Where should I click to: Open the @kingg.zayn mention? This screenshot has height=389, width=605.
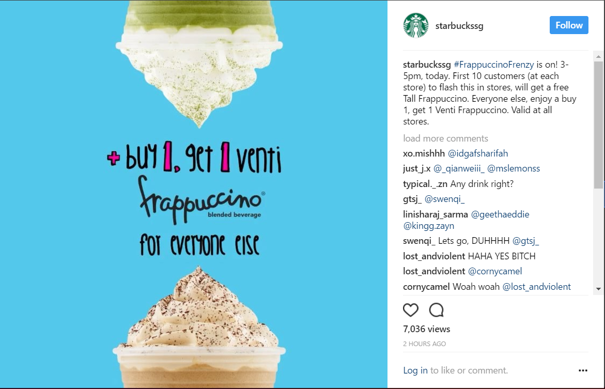(x=429, y=226)
